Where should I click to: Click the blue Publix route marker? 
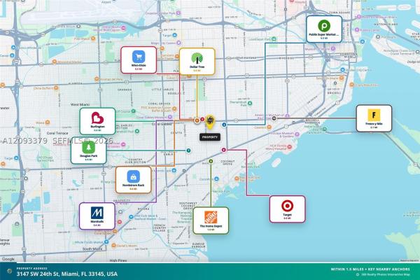coord(225,125)
